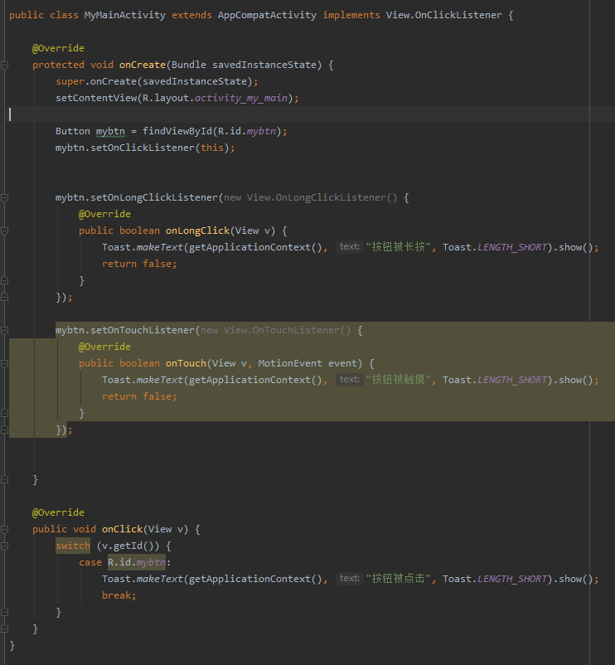The height and width of the screenshot is (665, 615).
Task: Click the fold end marker at onCreate's closing brace
Action: [x=5, y=479]
